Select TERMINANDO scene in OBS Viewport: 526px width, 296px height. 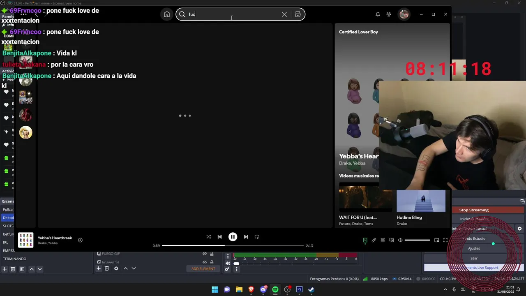(x=14, y=259)
